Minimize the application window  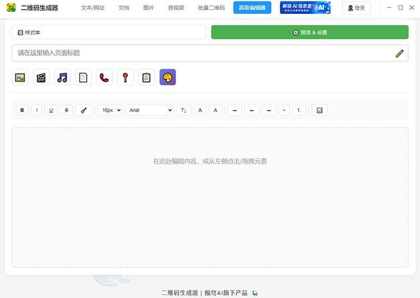point(389,7)
